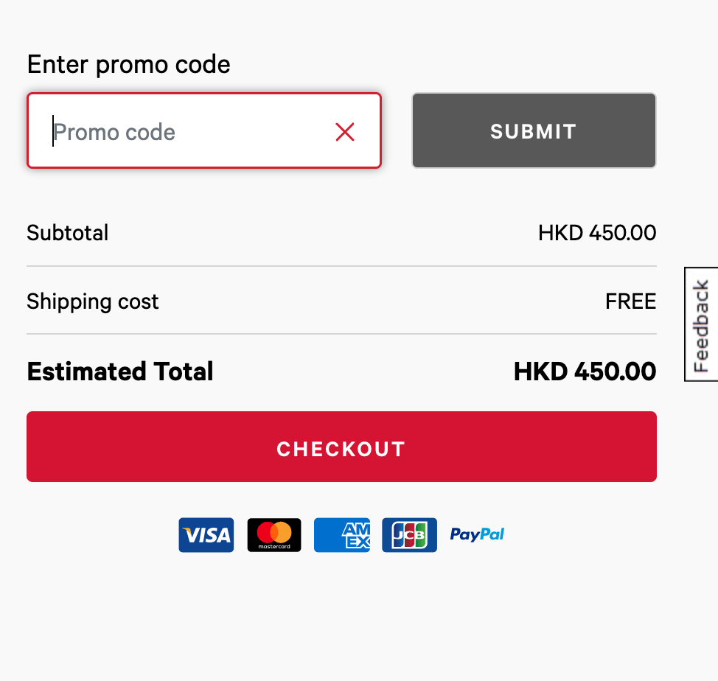Screen dimensions: 718x681
Task: Click the American Express card icon
Action: [x=342, y=535]
